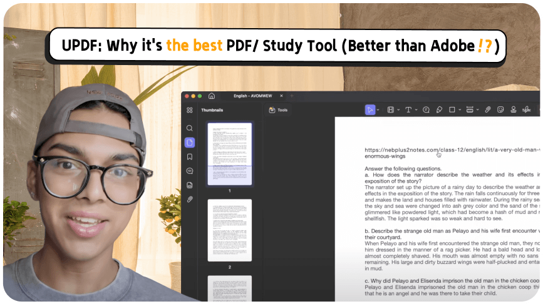This screenshot has width=543, height=304.
Task: Select page 1 thumbnail
Action: point(230,154)
